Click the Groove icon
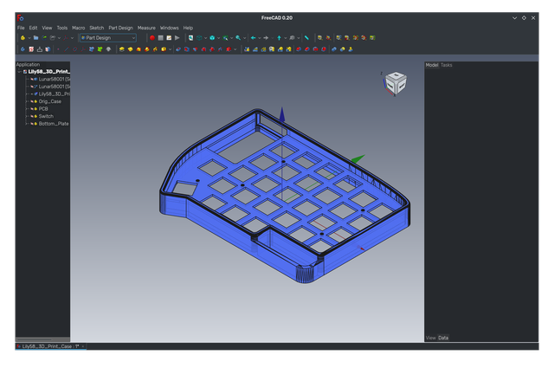This screenshot has width=554, height=368. coord(195,49)
